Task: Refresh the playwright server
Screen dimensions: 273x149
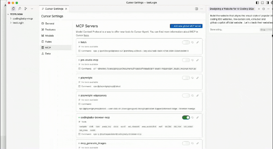Action: click(x=193, y=78)
